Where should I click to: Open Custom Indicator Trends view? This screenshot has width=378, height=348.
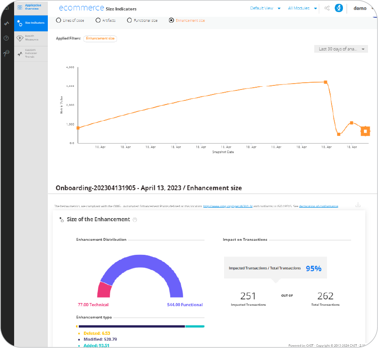tap(31, 53)
